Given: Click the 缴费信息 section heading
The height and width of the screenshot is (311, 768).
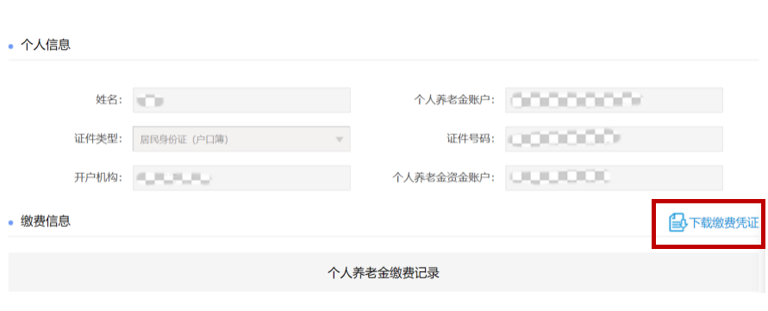Looking at the screenshot, I should point(46,221).
